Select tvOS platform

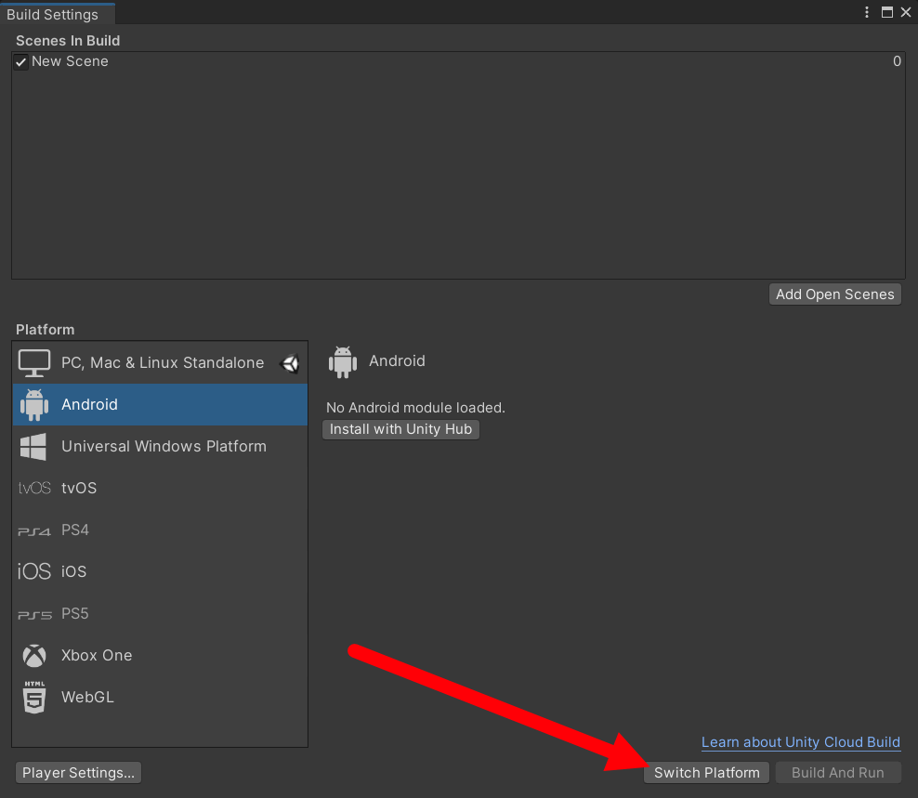click(160, 489)
